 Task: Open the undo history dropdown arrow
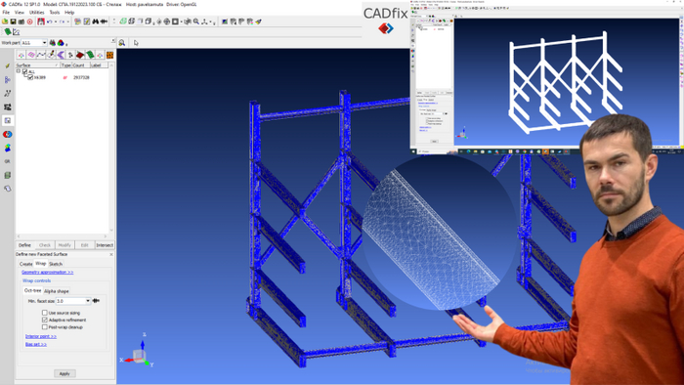pos(56,21)
